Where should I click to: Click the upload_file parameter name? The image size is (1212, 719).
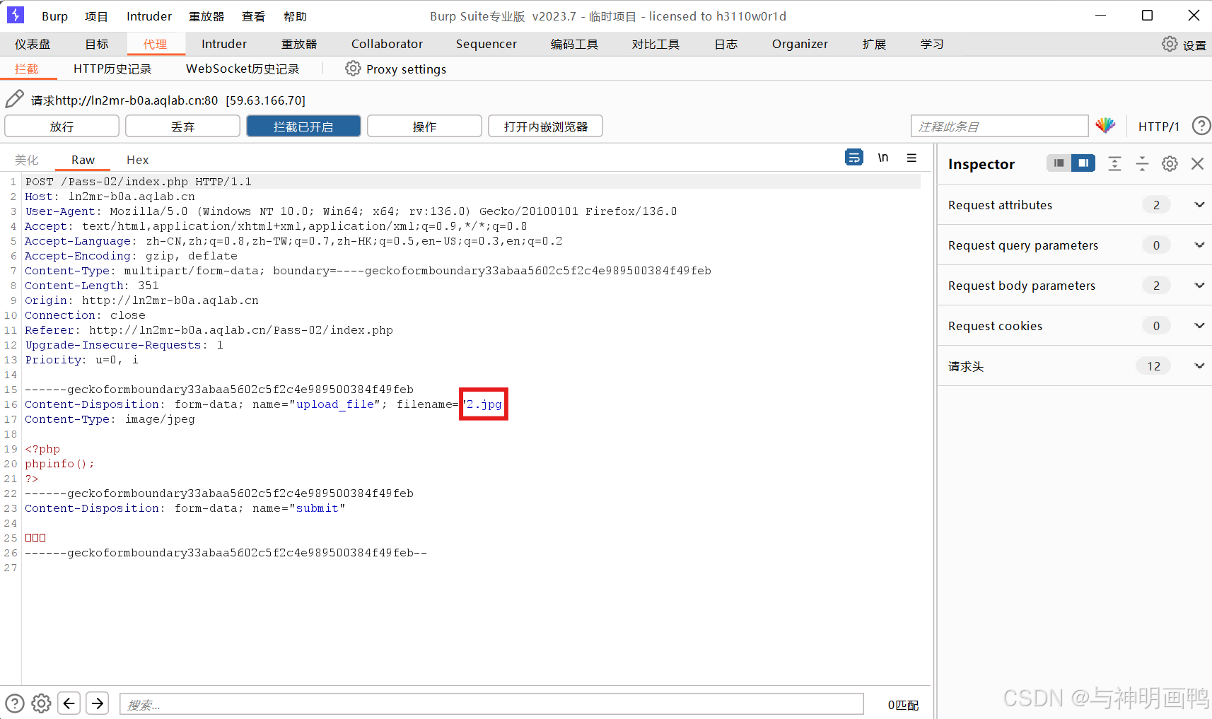coord(335,404)
